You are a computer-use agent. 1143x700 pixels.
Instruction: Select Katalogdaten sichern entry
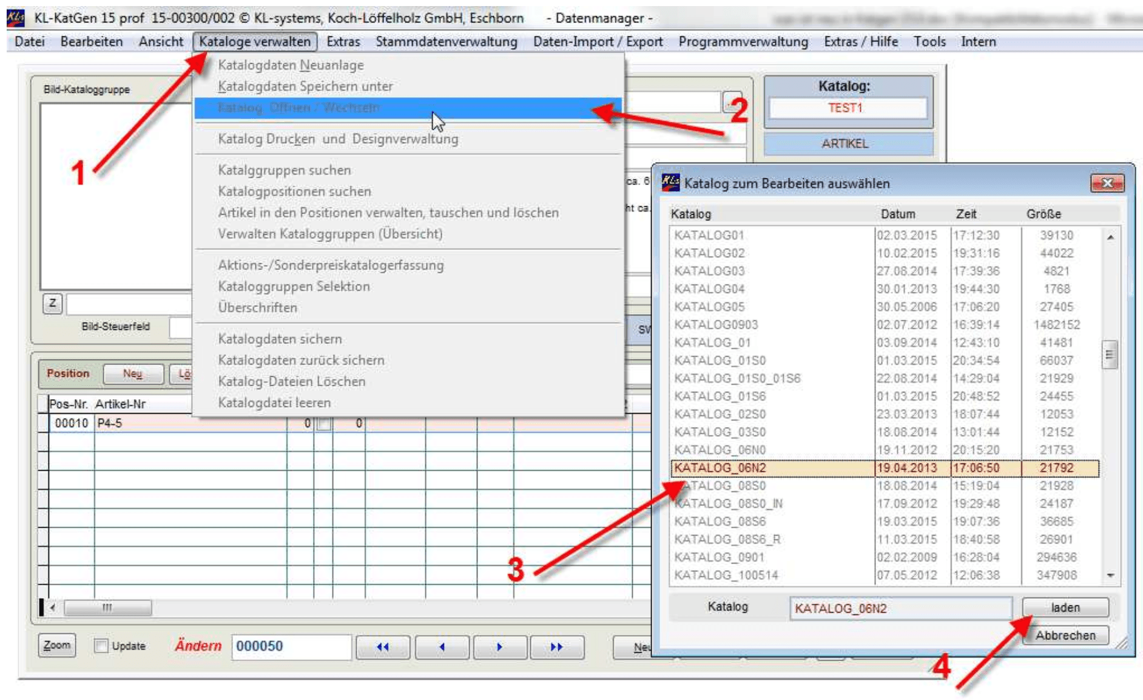point(408,339)
